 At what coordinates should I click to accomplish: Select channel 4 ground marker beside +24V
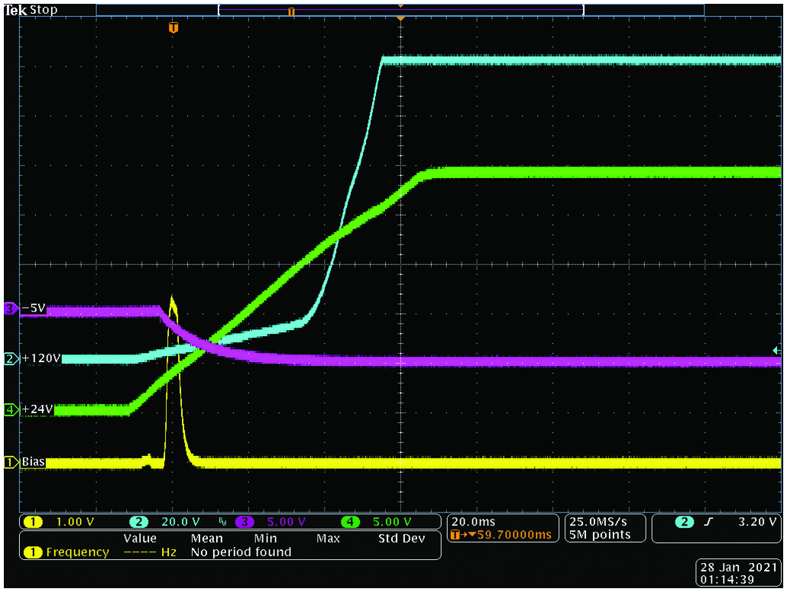point(11,410)
